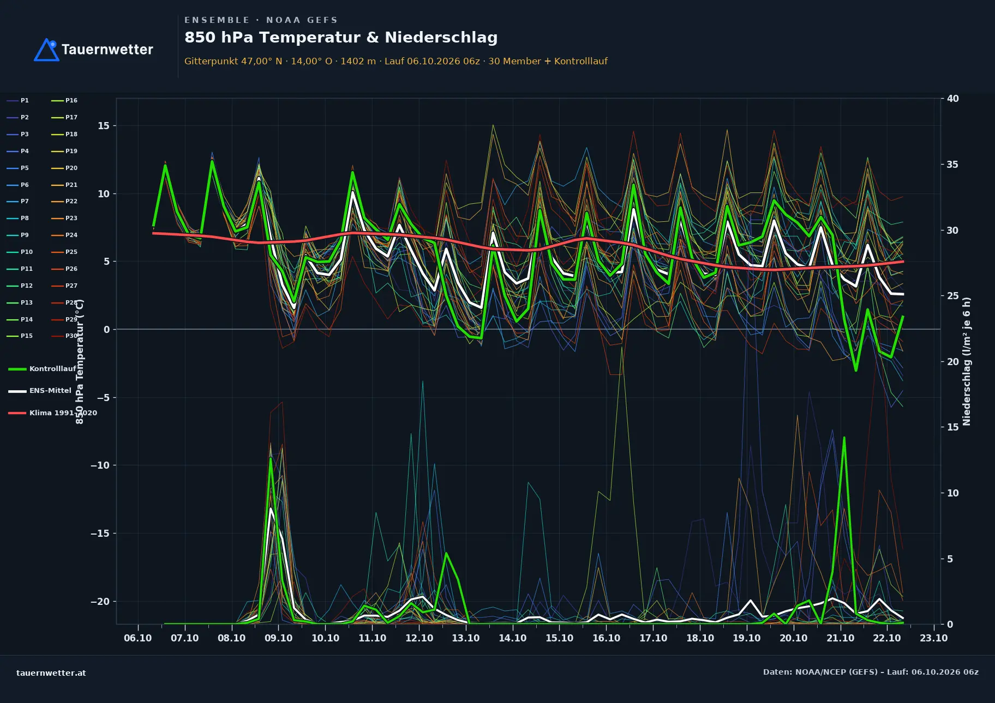Toggle member P30 in the legend
Viewport: 995px width, 703px height.
[64, 336]
